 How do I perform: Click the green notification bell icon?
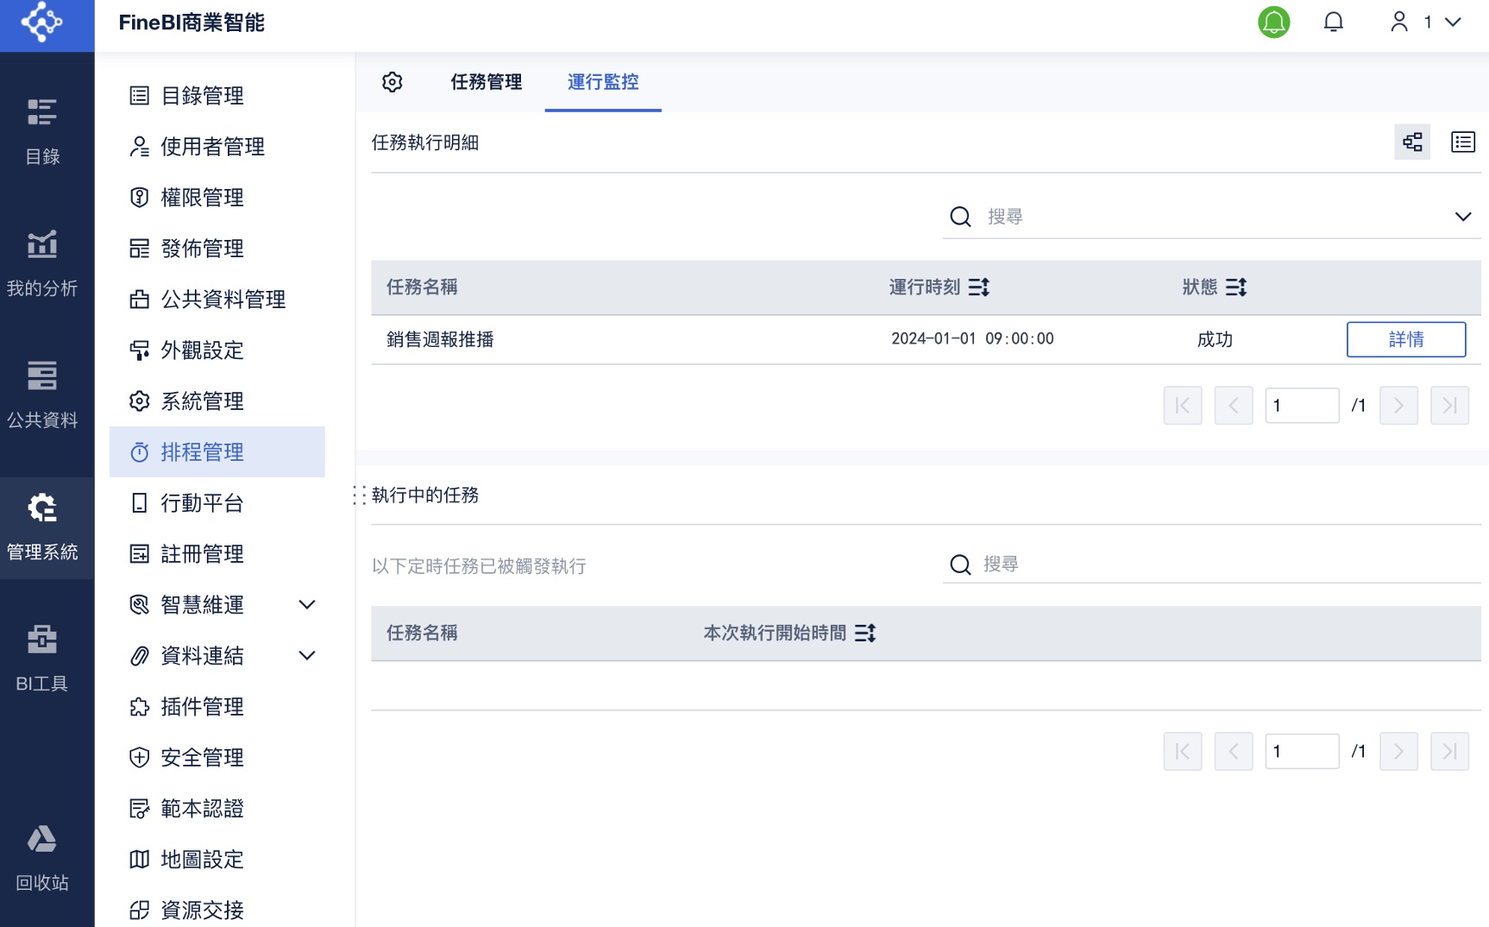[x=1273, y=22]
